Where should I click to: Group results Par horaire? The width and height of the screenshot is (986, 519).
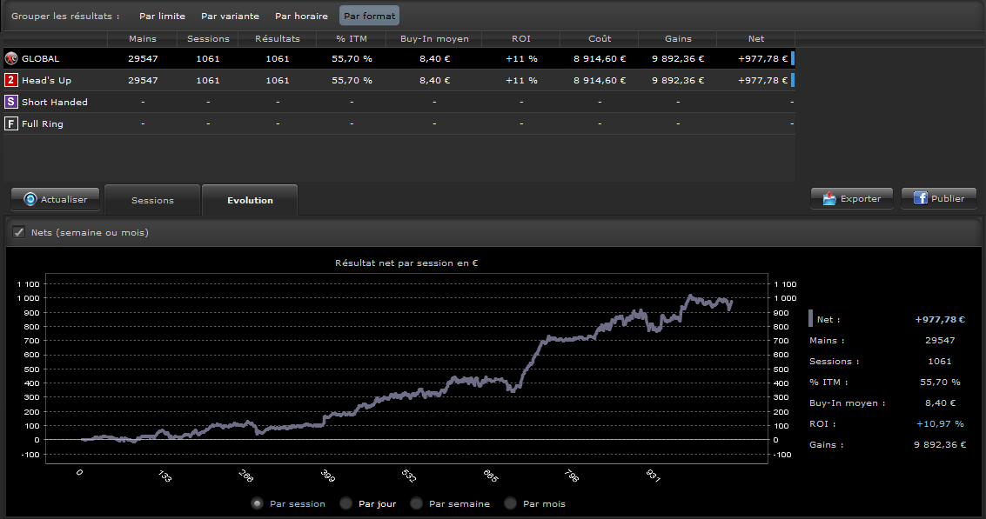pos(301,16)
